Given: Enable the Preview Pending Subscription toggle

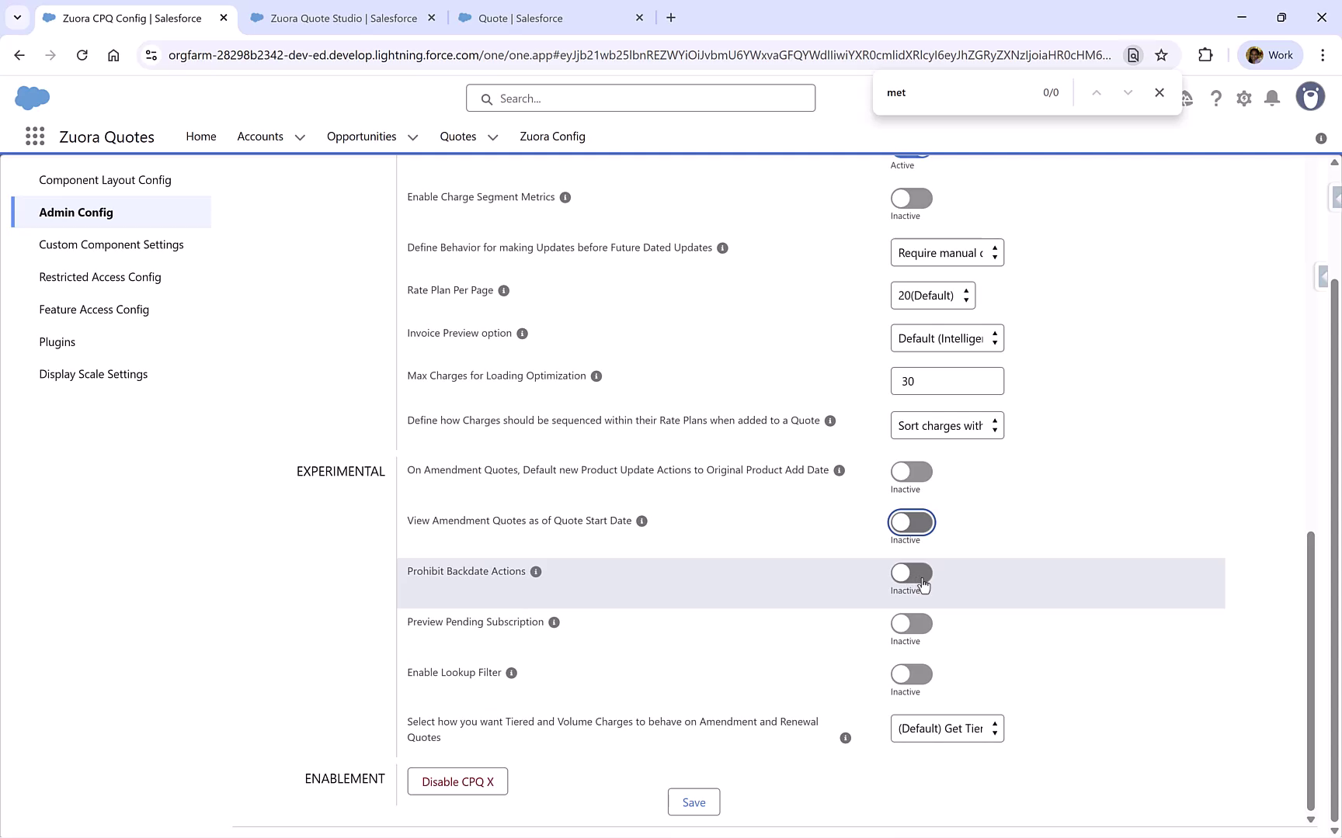Looking at the screenshot, I should (910, 624).
